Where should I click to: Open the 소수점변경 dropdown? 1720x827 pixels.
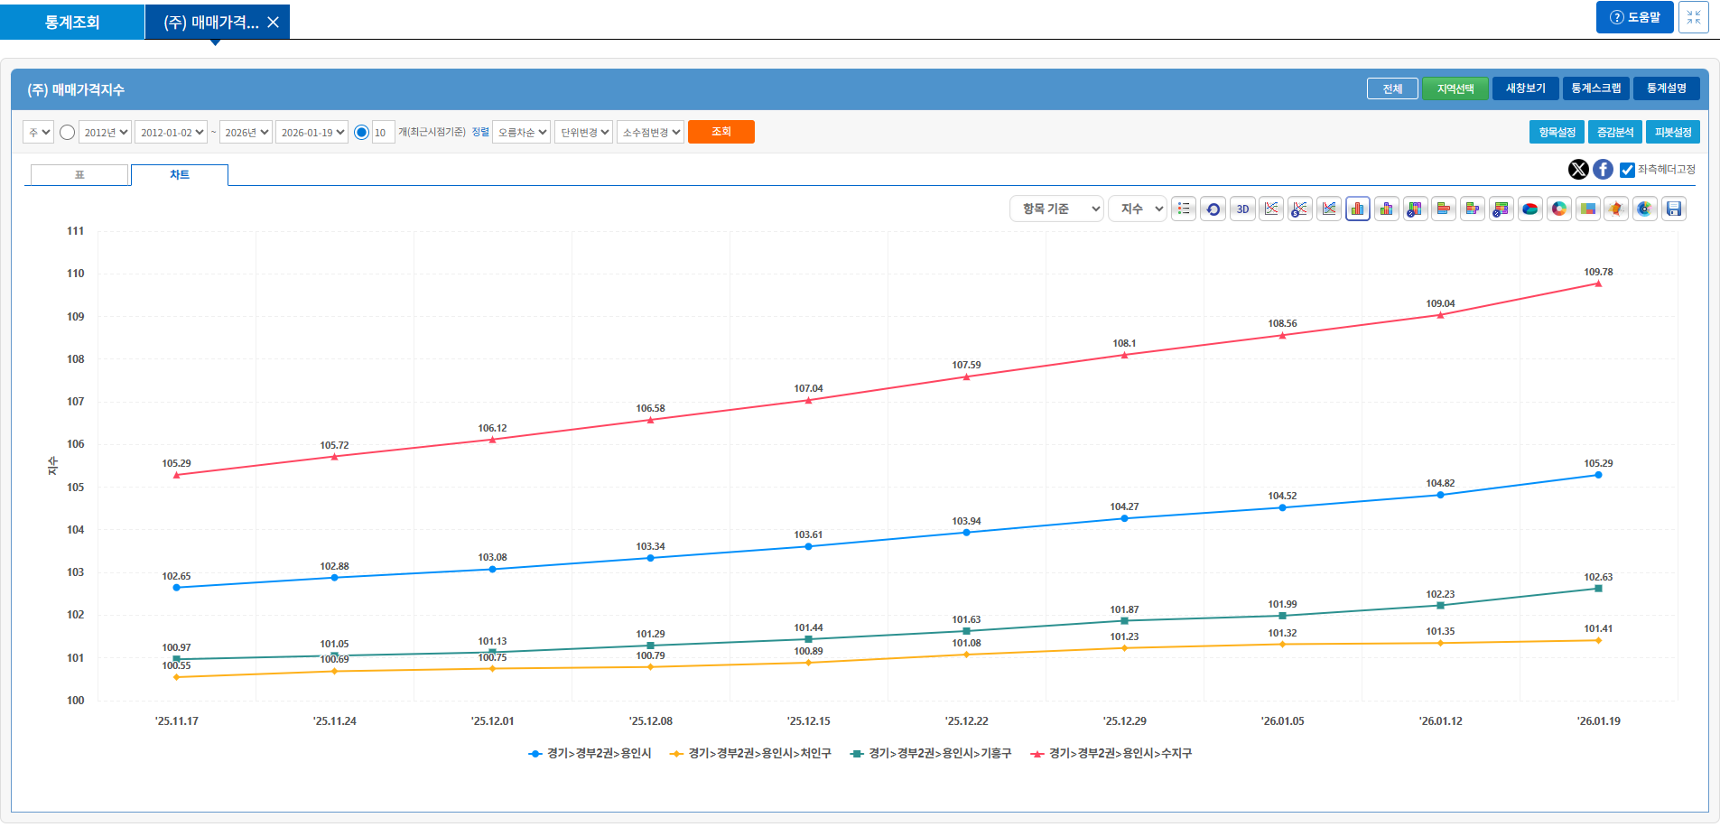[x=650, y=132]
